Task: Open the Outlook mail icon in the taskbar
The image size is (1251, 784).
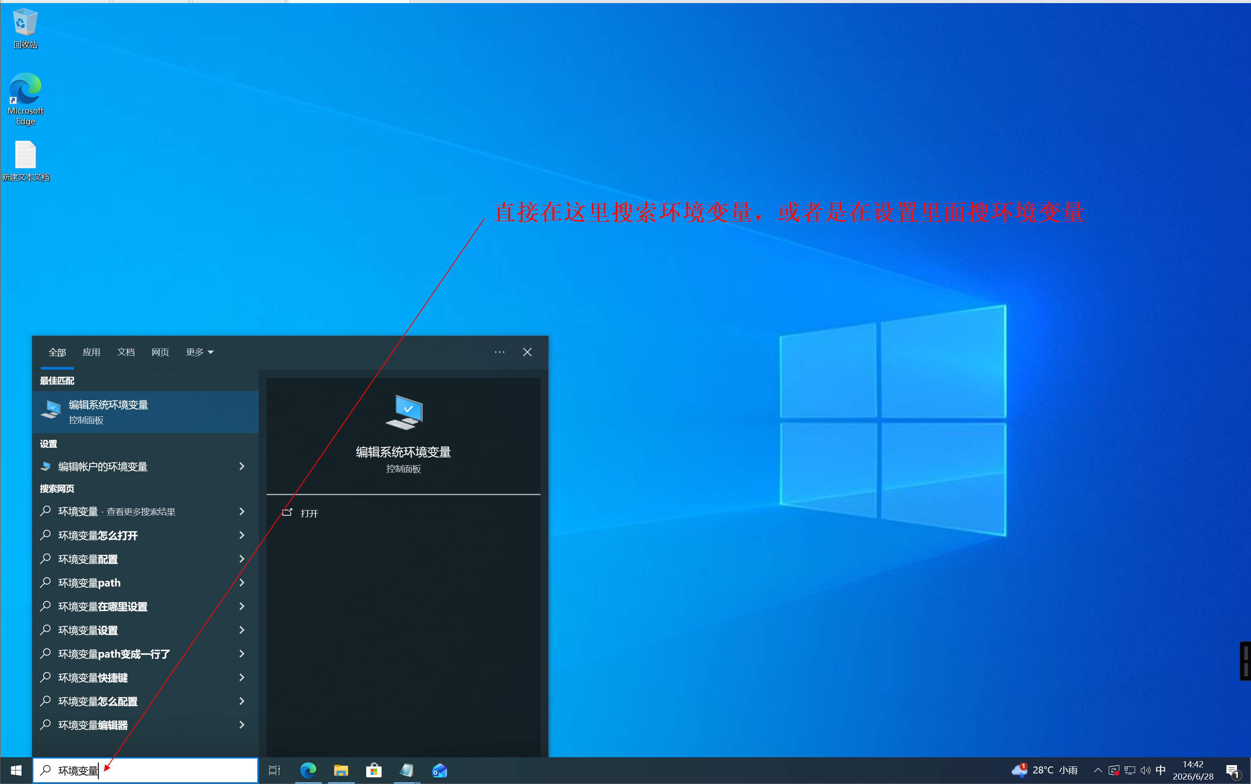Action: (439, 770)
